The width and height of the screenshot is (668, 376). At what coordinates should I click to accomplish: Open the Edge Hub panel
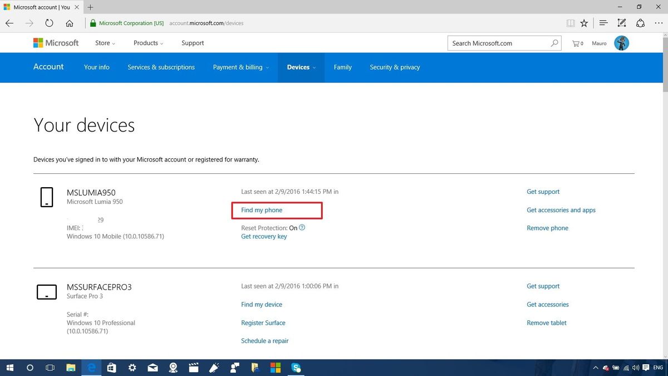point(603,23)
